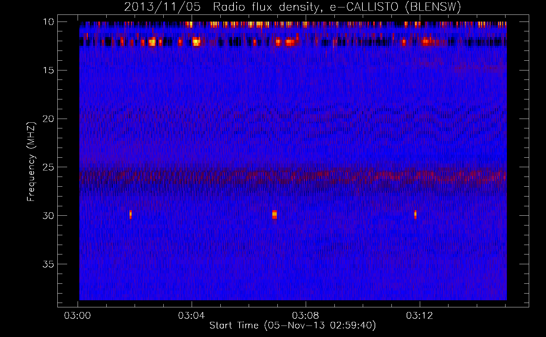Click the frequency axis label 25
This screenshot has height=337, width=546.
pyautogui.click(x=48, y=167)
